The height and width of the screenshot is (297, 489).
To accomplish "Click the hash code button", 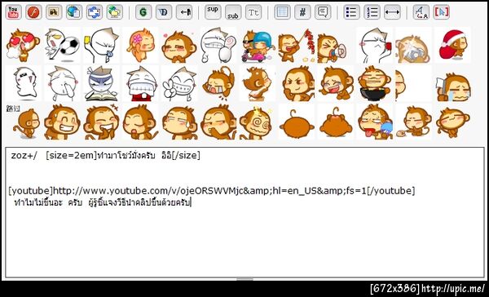I will tap(302, 12).
